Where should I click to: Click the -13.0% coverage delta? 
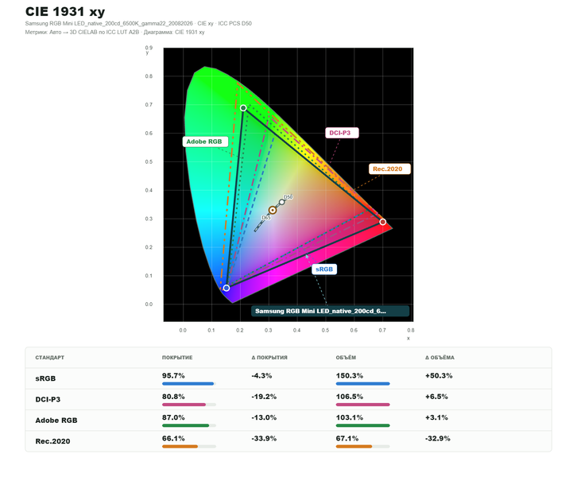tap(264, 417)
